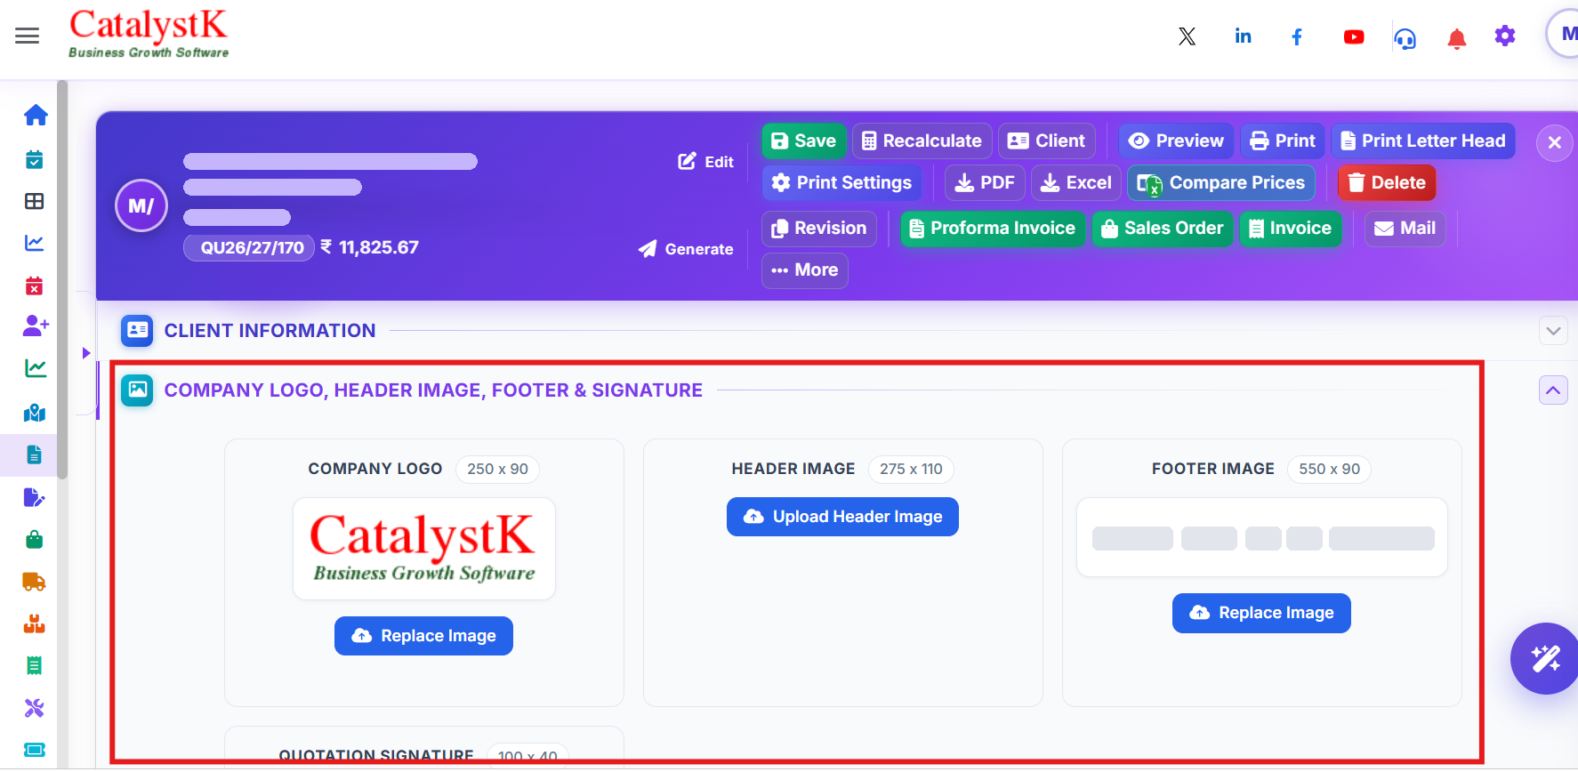
Task: Open the headset support icon
Action: (x=1405, y=38)
